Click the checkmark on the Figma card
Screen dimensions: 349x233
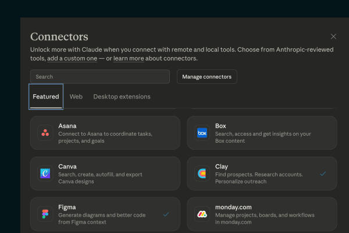pos(166,214)
